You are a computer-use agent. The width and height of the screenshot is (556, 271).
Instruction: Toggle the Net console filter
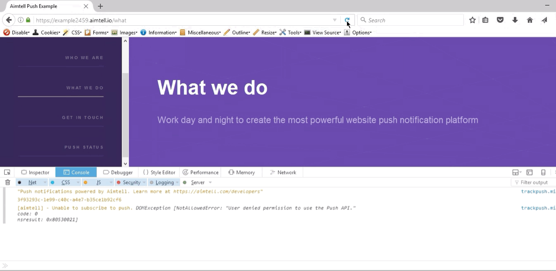pyautogui.click(x=32, y=183)
